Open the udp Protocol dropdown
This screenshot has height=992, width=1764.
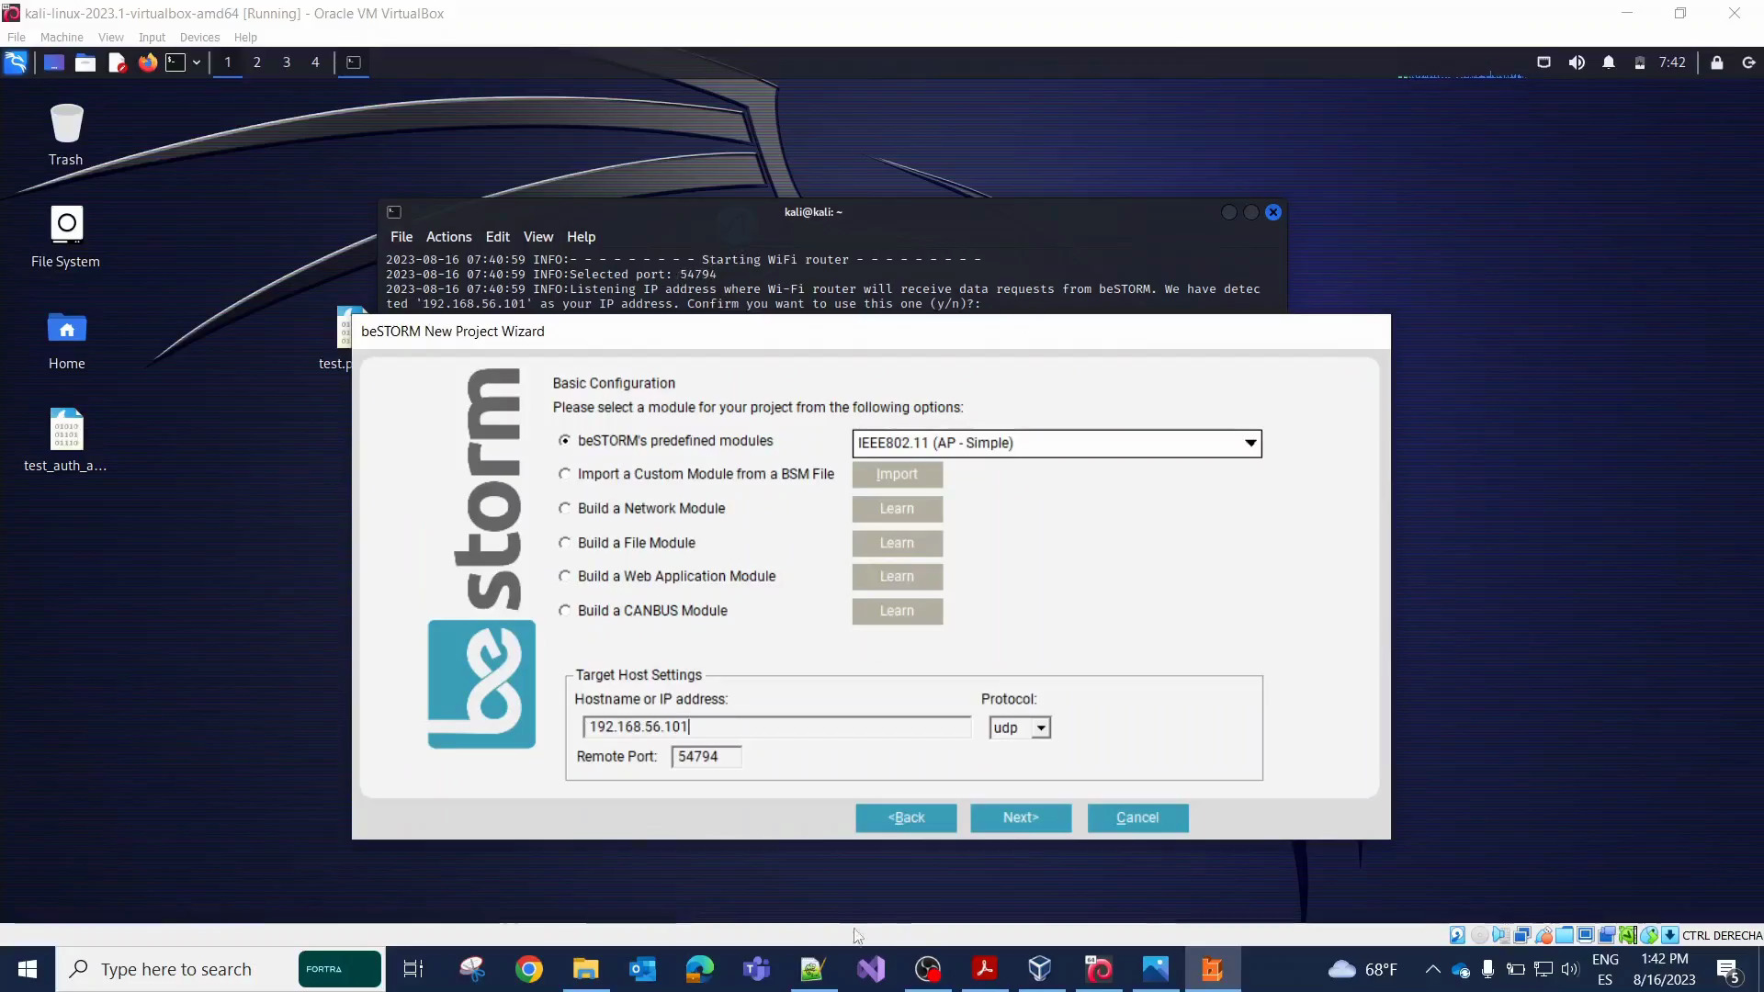click(x=1040, y=727)
